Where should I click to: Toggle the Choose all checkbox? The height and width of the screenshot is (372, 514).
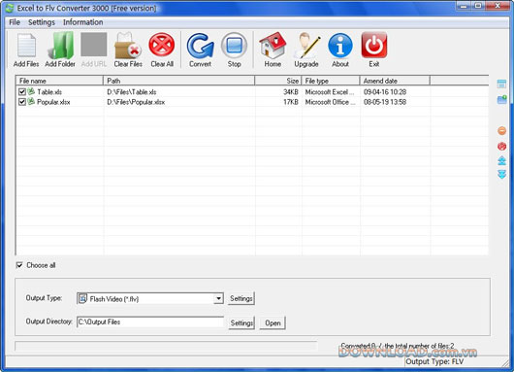click(x=19, y=265)
